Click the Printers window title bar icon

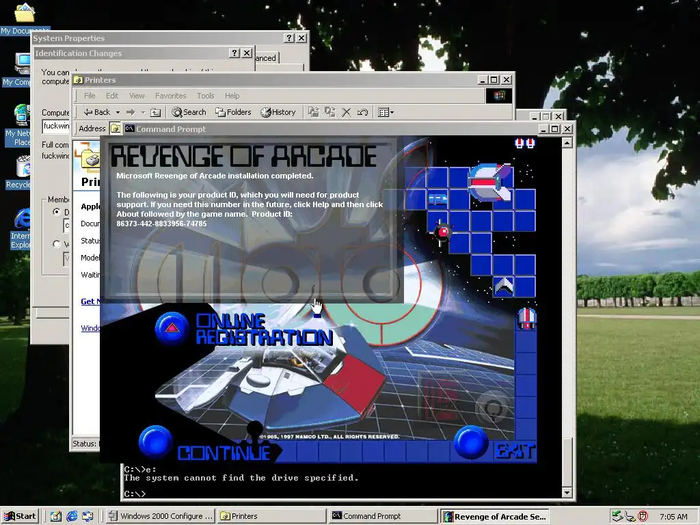(79, 80)
